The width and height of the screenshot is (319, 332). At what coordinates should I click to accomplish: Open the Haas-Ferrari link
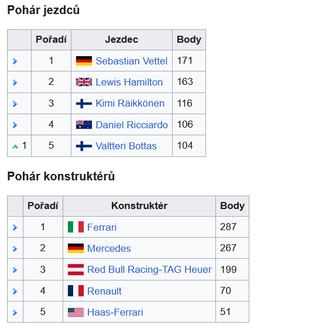click(115, 312)
